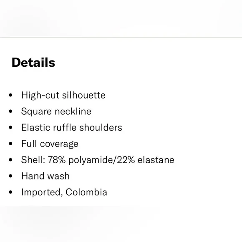The width and height of the screenshot is (242, 242).
Task: Click the bullet beside Full coverage
Action: [10, 144]
